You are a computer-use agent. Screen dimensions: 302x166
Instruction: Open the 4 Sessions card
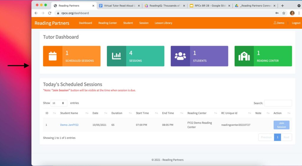tap(136, 56)
